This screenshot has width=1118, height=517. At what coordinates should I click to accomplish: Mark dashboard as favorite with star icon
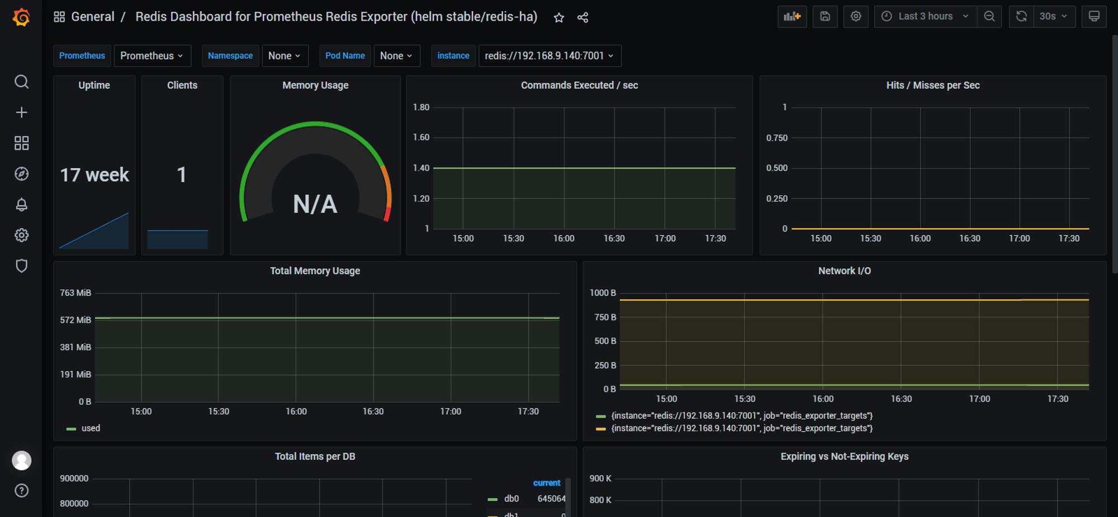coord(558,18)
